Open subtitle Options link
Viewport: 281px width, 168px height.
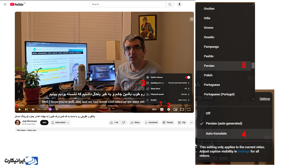265,99
